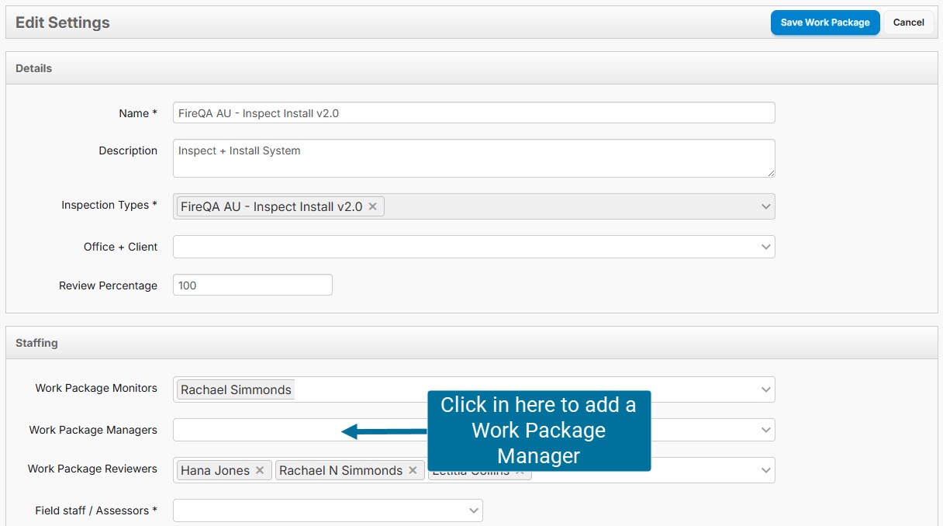Click inside the Description text area

click(473, 158)
